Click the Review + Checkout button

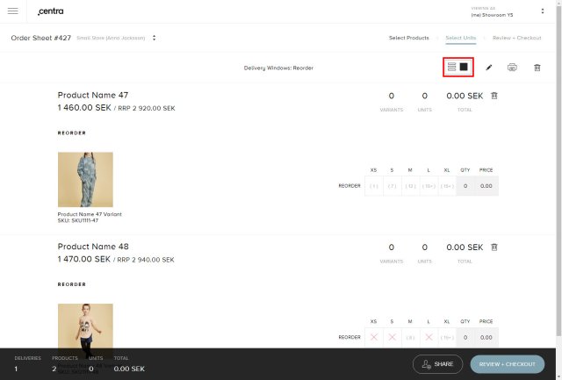507,364
